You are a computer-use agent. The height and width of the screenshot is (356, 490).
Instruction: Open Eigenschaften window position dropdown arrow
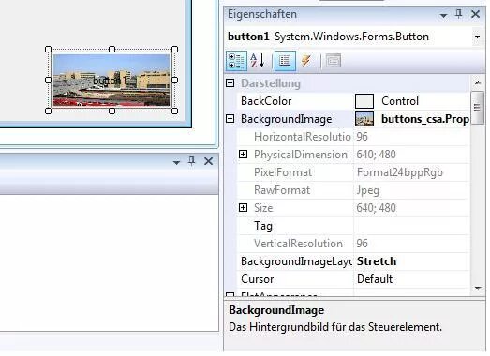tap(443, 15)
